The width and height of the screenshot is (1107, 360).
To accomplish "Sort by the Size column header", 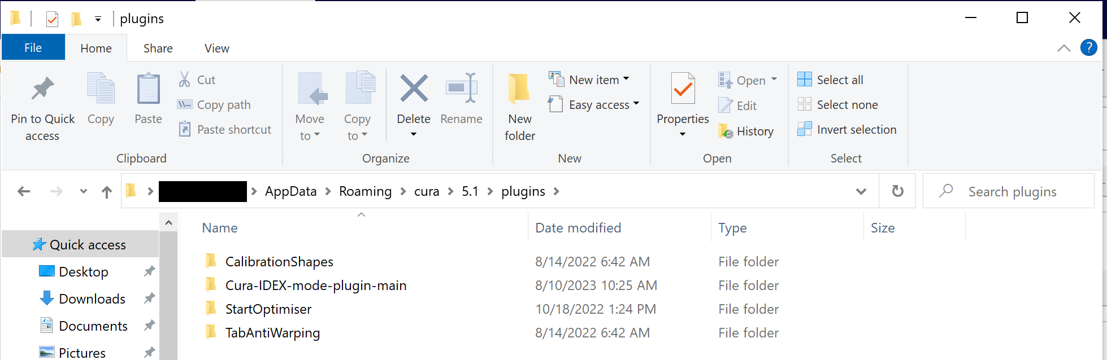I will pyautogui.click(x=914, y=227).
